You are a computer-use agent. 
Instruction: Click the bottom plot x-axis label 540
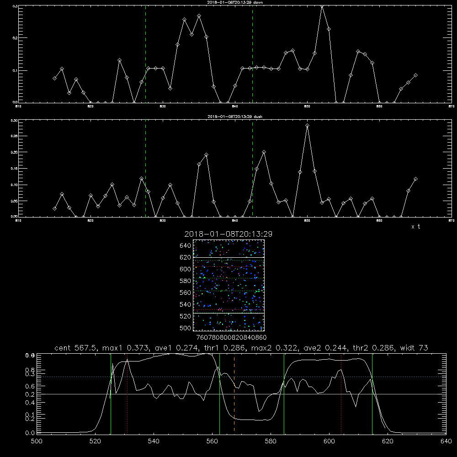[154, 441]
